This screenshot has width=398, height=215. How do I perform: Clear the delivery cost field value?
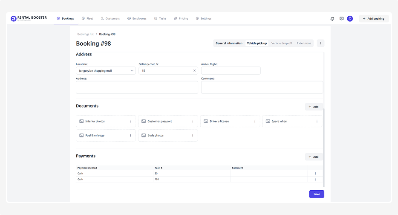[x=194, y=71]
